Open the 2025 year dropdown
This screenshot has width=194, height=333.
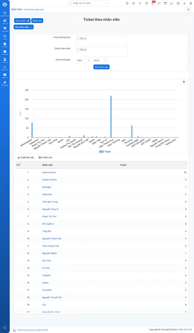(x=100, y=60)
